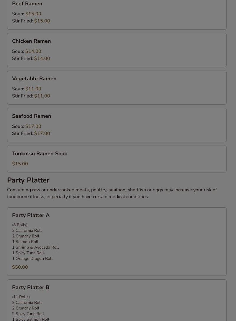
Task: Click the raw food consumption warning text
Action: tap(112, 193)
